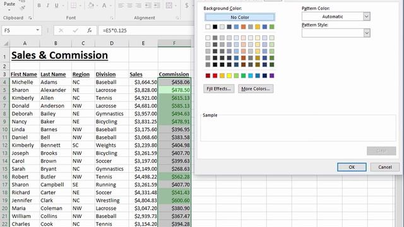Click the Decrease Indent icon
Viewport: 404px width, 227px height.
click(x=148, y=6)
